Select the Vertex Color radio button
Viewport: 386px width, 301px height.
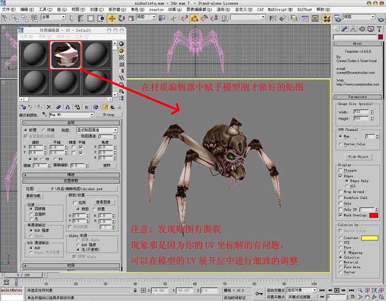[x=340, y=144]
